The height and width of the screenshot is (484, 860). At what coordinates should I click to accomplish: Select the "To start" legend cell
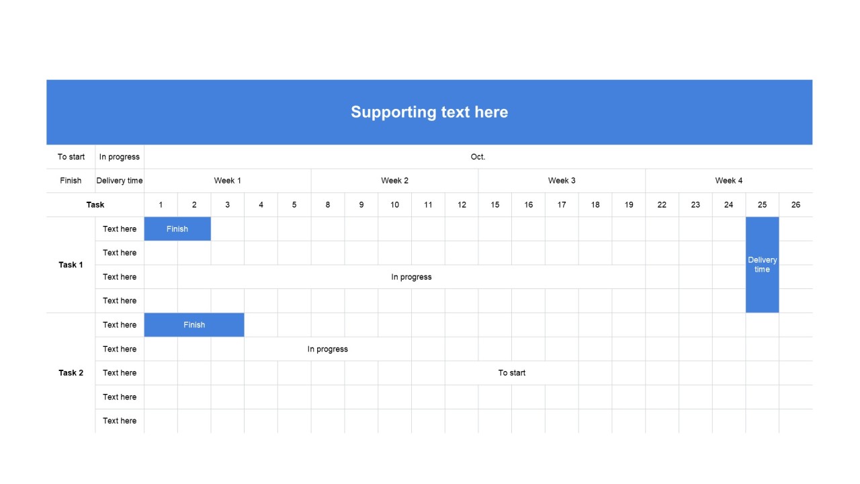click(x=71, y=157)
